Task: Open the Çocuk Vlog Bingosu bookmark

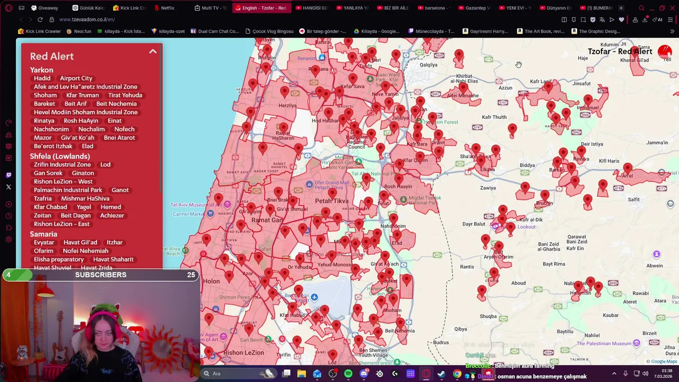Action: click(x=269, y=31)
